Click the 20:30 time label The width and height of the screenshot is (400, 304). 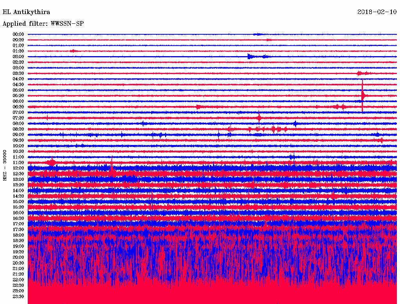click(18, 263)
